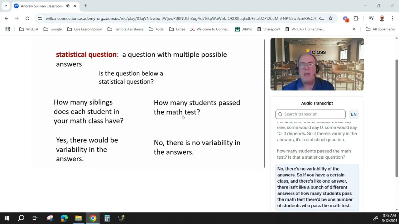Go back to the previous page

pyautogui.click(x=7, y=18)
